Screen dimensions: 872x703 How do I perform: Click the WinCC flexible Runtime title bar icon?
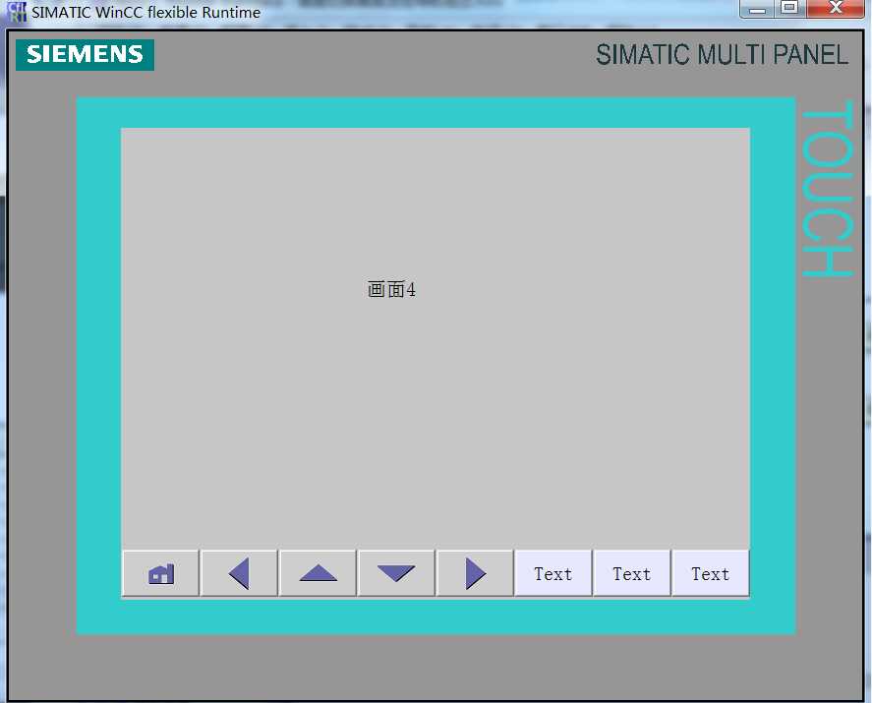tap(16, 12)
